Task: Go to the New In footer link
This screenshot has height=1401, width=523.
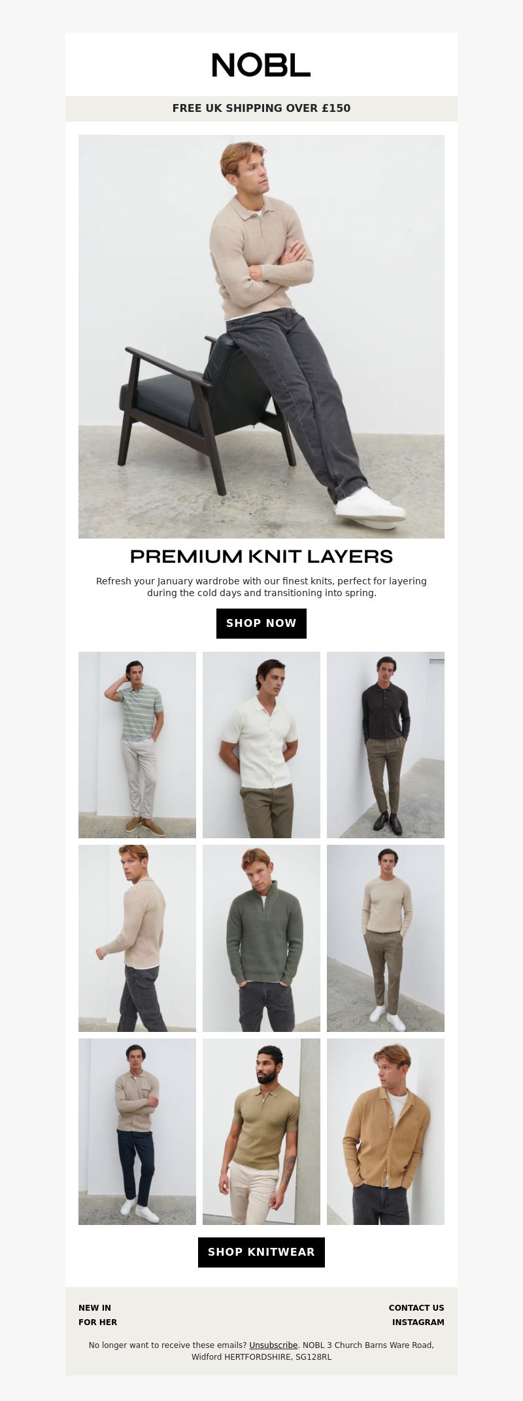Action: [x=95, y=1307]
